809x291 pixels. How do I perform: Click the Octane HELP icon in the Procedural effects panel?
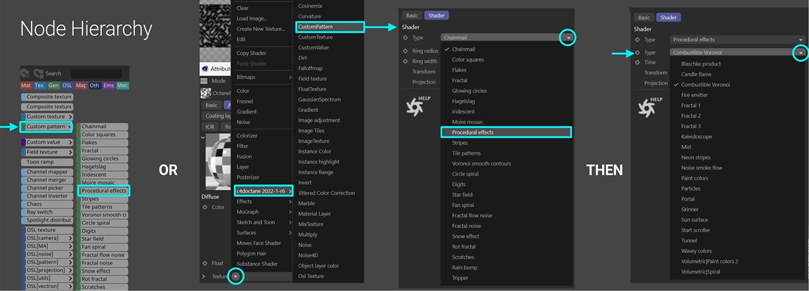[x=650, y=107]
